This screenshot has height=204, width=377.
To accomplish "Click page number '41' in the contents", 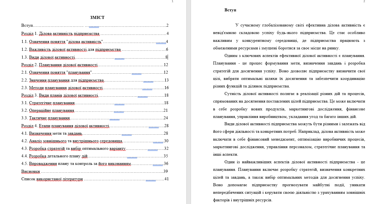I will click(x=167, y=179).
